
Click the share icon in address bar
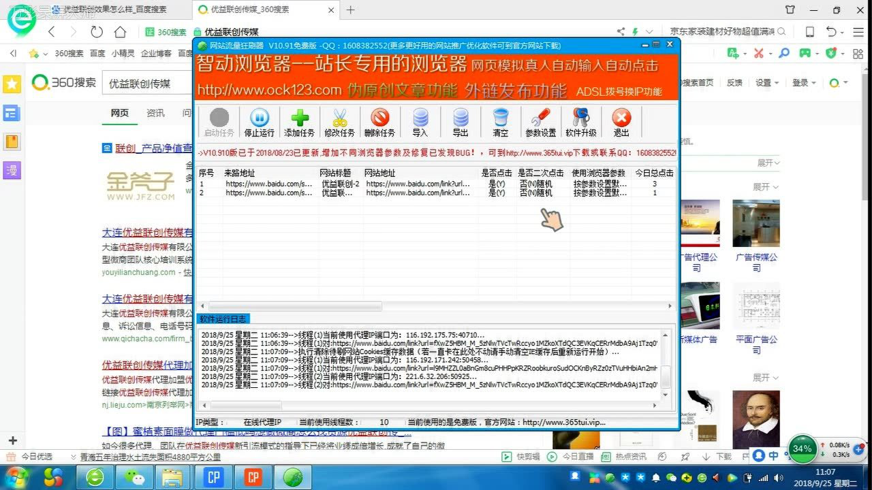[621, 31]
